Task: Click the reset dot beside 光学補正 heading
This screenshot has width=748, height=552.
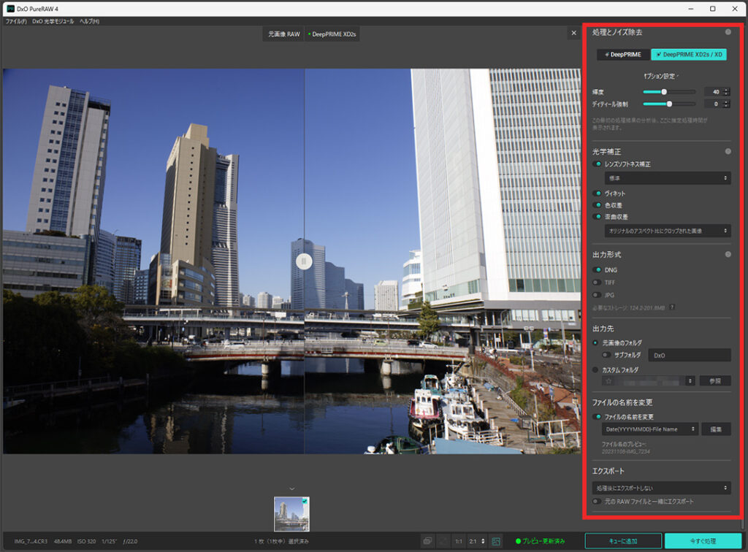Action: pos(728,151)
